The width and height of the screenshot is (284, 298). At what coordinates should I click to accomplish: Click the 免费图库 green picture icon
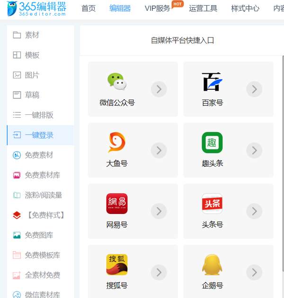click(x=17, y=235)
